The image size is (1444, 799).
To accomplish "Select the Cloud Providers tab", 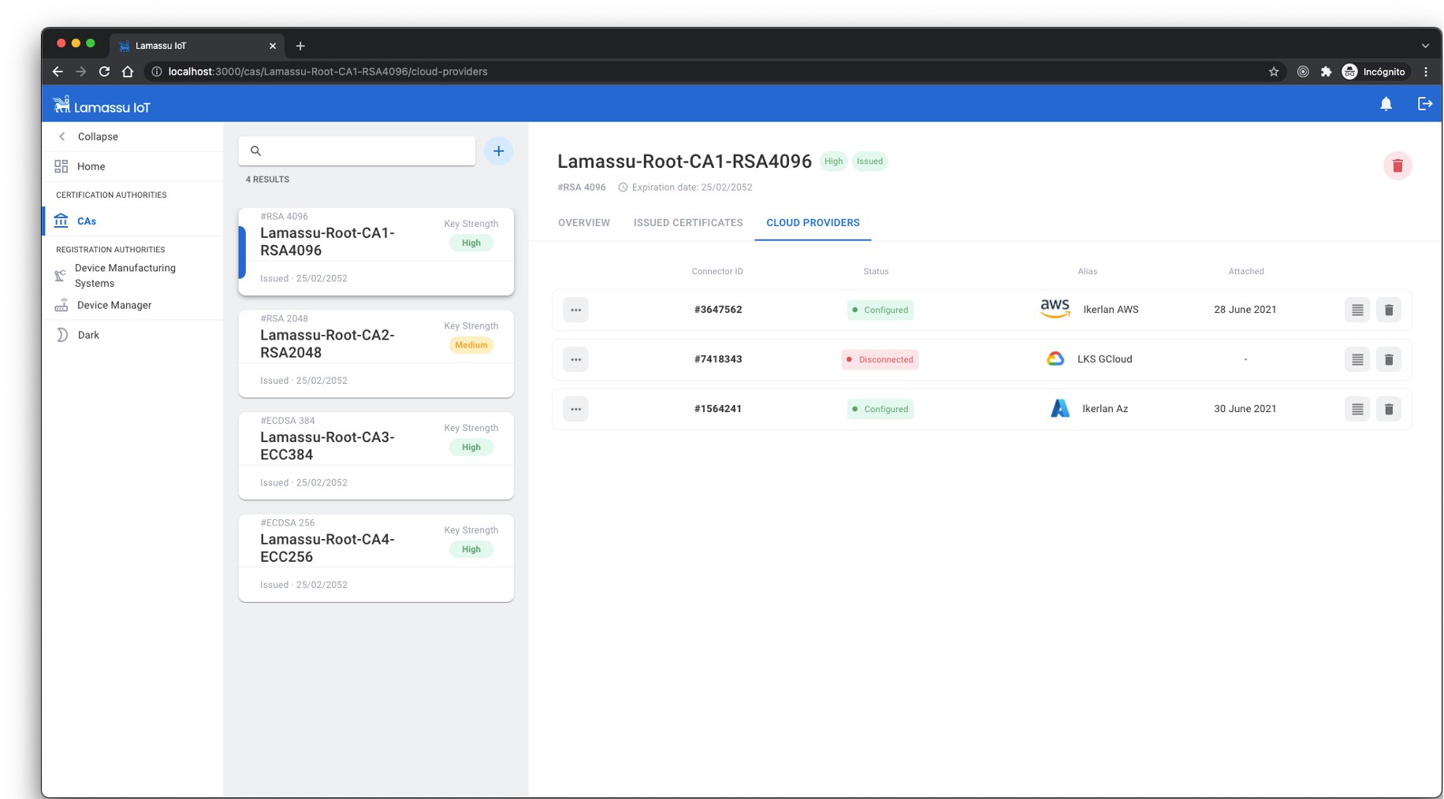I will [813, 223].
